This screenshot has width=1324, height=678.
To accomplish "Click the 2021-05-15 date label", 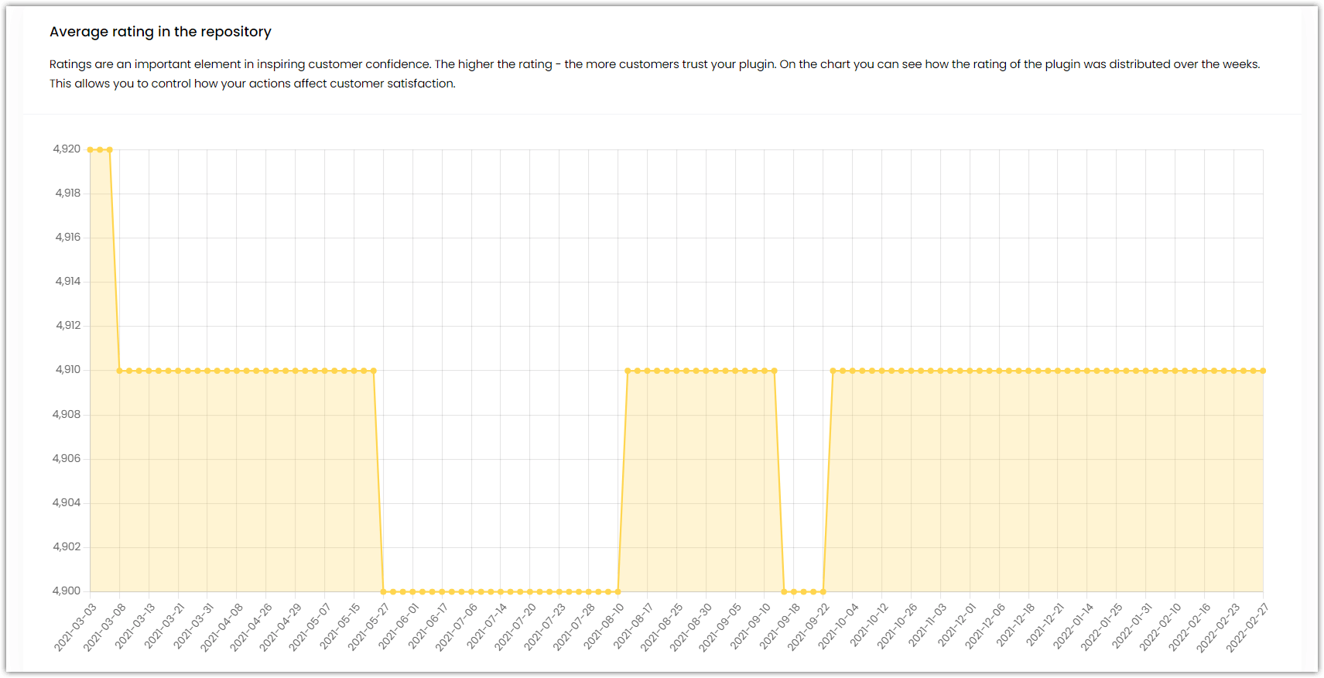I will point(340,628).
